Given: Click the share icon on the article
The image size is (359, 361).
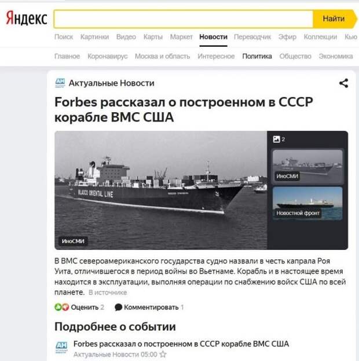Looking at the screenshot, I should click(x=343, y=83).
